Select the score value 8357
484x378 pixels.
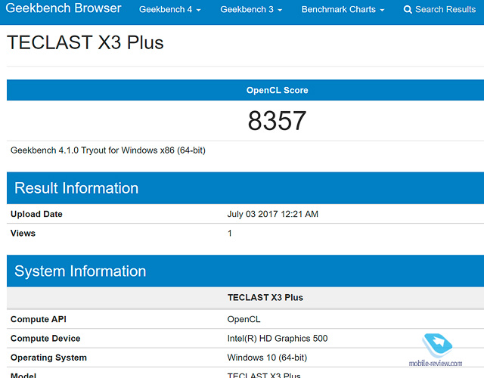(x=277, y=121)
